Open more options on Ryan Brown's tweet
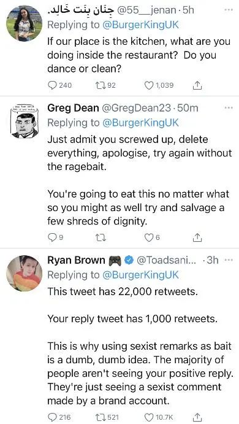Screen dimensions: 239x424 pos(229,260)
